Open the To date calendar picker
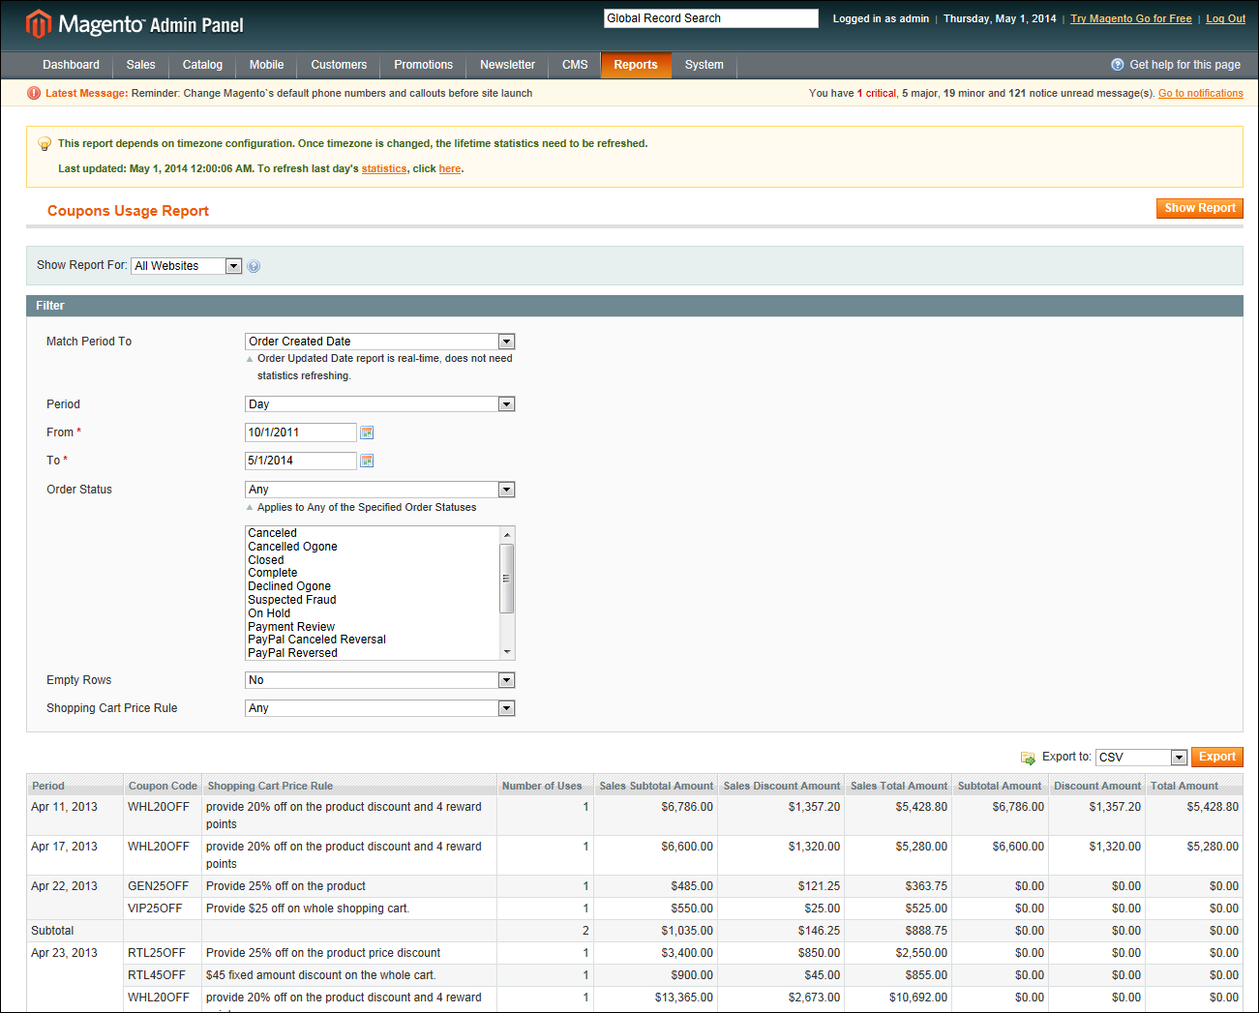 pyautogui.click(x=367, y=461)
